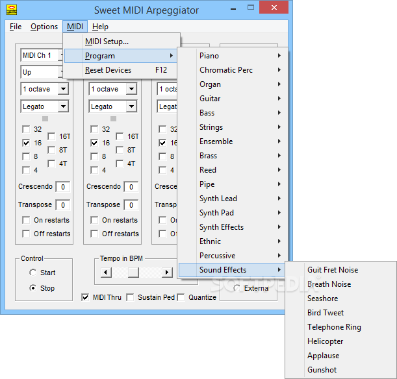Click the Sweet MIDI Arpeggiator app icon

pyautogui.click(x=12, y=10)
